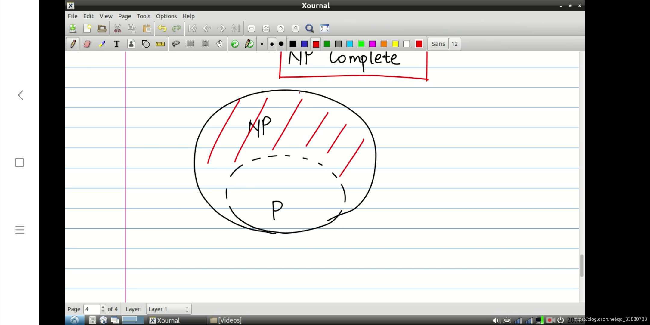Pick the green color swatch
Screen dimensions: 650x325
tap(327, 44)
